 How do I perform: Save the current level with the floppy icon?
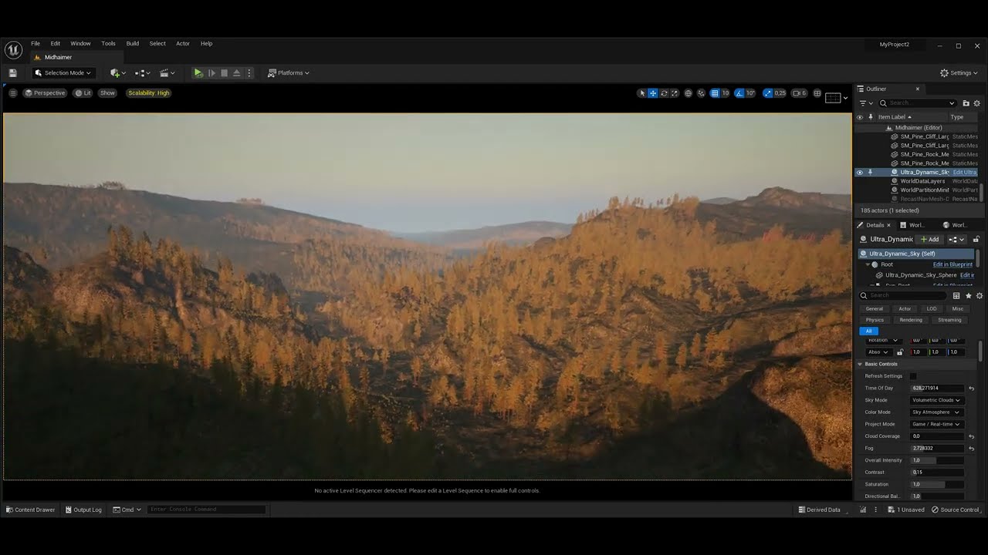pyautogui.click(x=13, y=72)
